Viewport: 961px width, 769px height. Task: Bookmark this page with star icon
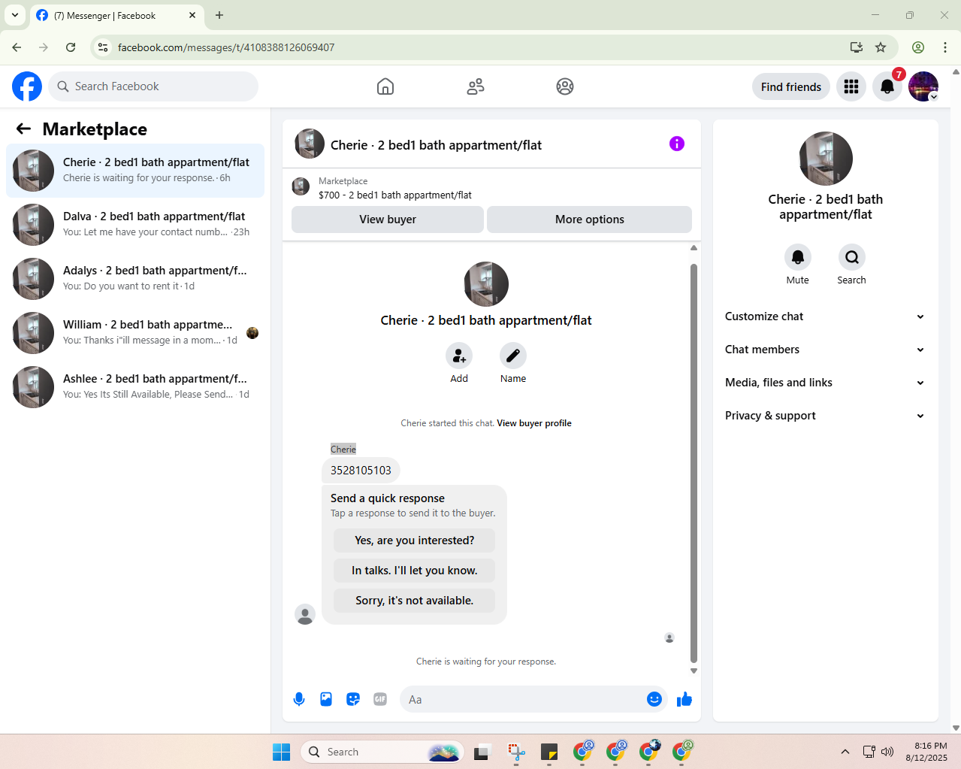coord(881,47)
